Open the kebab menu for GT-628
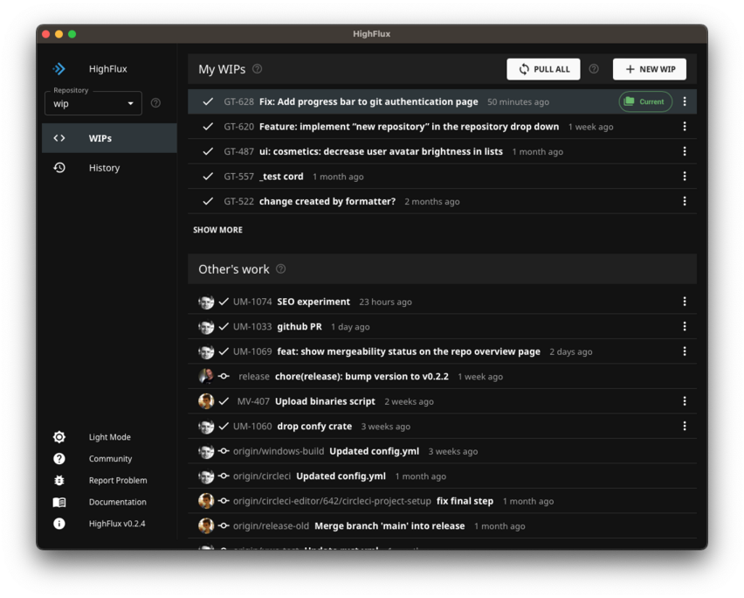Image resolution: width=744 pixels, height=598 pixels. 685,101
